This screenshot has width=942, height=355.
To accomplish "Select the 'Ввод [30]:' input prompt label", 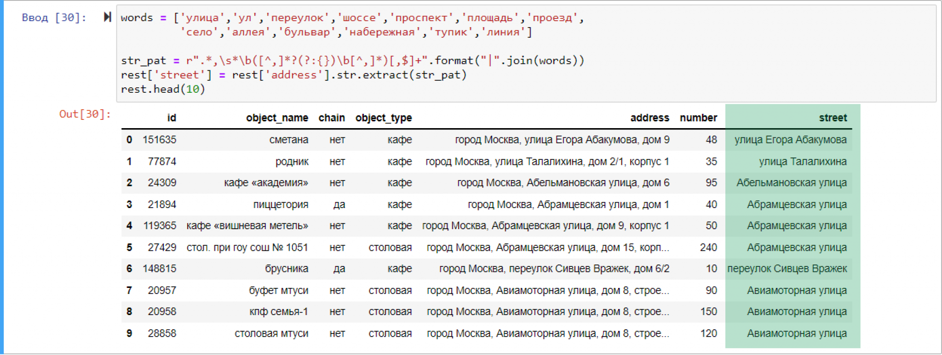I will coord(54,17).
